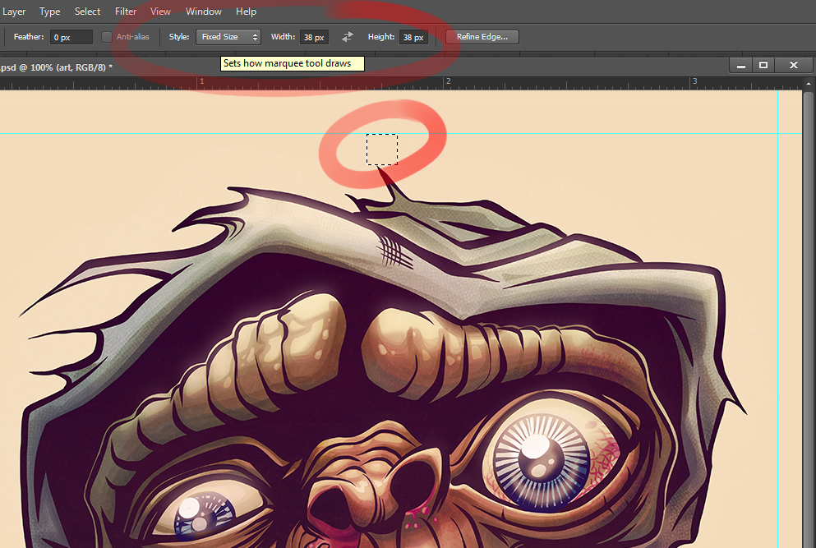Open the Filter menu

click(x=126, y=11)
